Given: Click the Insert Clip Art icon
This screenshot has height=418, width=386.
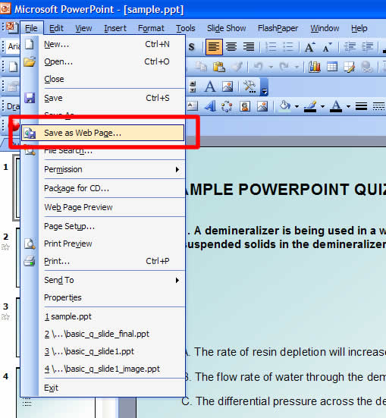Looking at the screenshot, I should (x=245, y=106).
